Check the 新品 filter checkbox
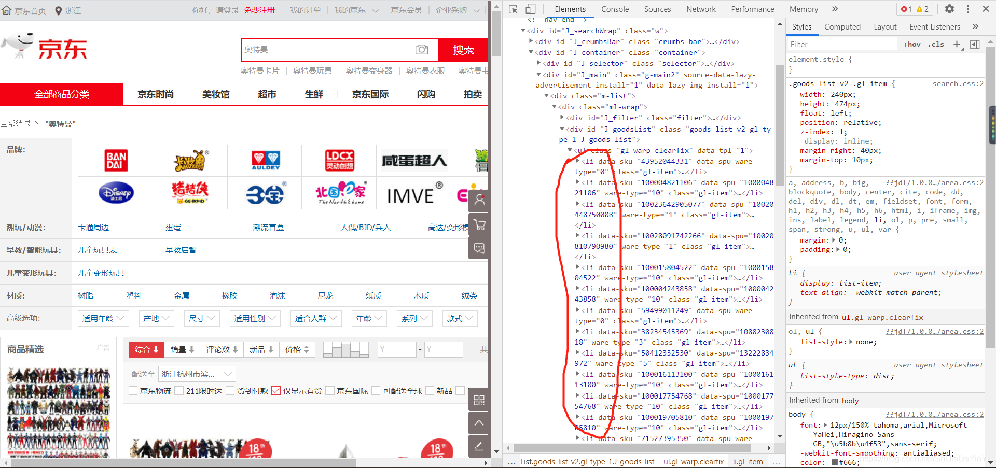Viewport: 996px width, 468px height. [430, 391]
